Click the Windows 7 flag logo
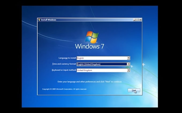Image resolution: width=182 pixels, height=113 pixels. click(92, 37)
